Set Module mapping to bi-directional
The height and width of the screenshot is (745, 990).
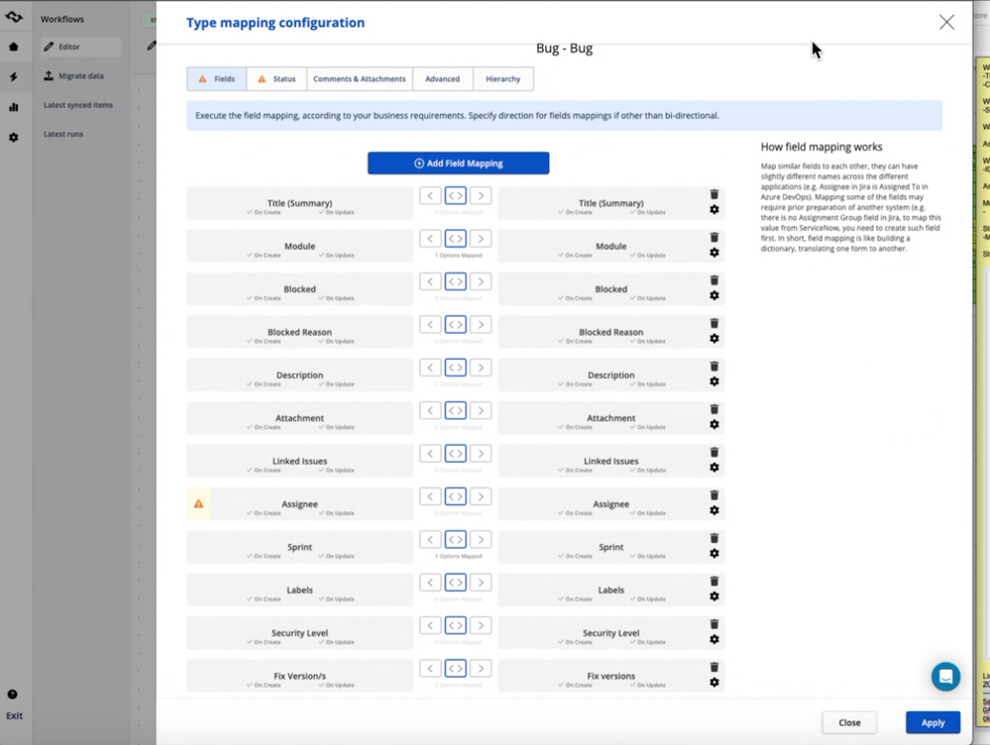455,239
